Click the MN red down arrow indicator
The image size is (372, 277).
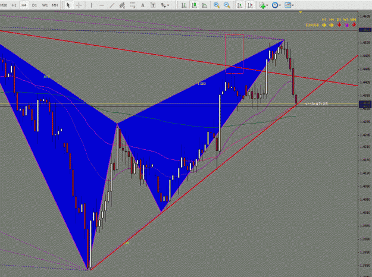354,24
